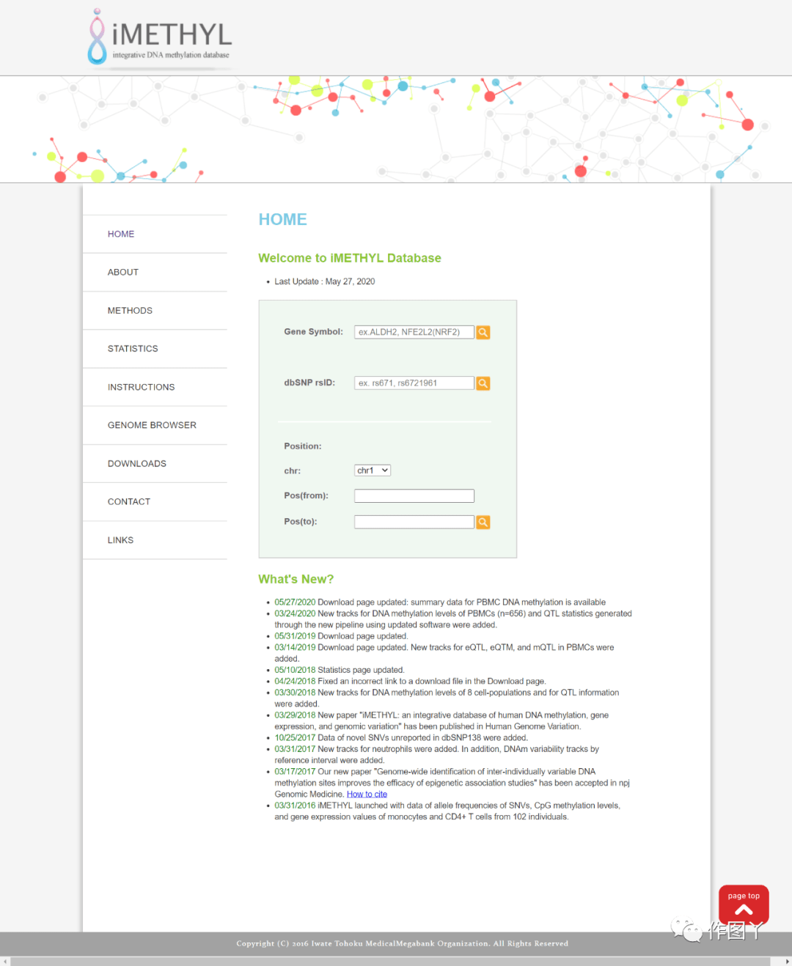This screenshot has height=966, width=792.
Task: Select the 03/17/2017 news date
Action: tap(295, 772)
